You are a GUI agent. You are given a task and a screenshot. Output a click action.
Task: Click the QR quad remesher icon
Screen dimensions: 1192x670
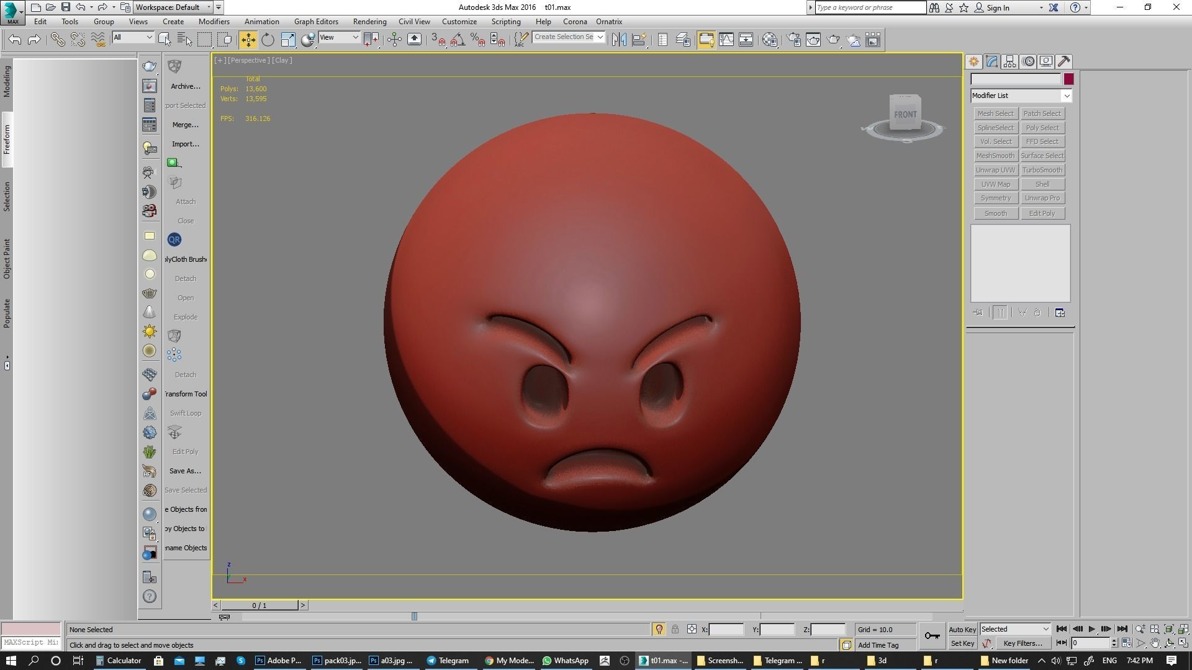pos(174,239)
